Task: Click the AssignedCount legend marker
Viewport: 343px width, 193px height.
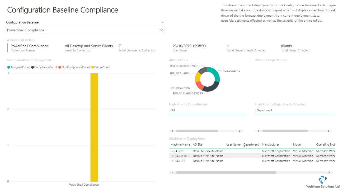Action: [9, 67]
